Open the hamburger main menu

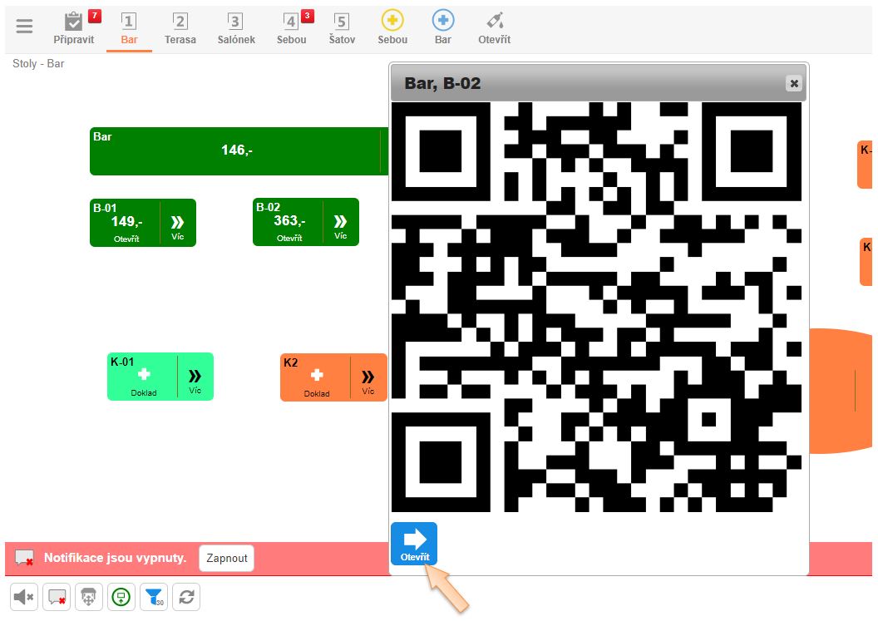(25, 27)
